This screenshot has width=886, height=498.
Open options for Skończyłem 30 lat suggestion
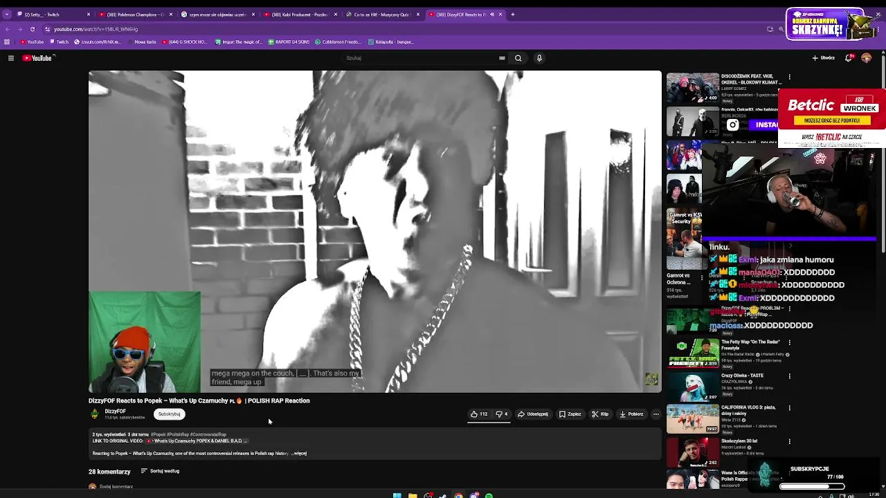pyautogui.click(x=789, y=441)
